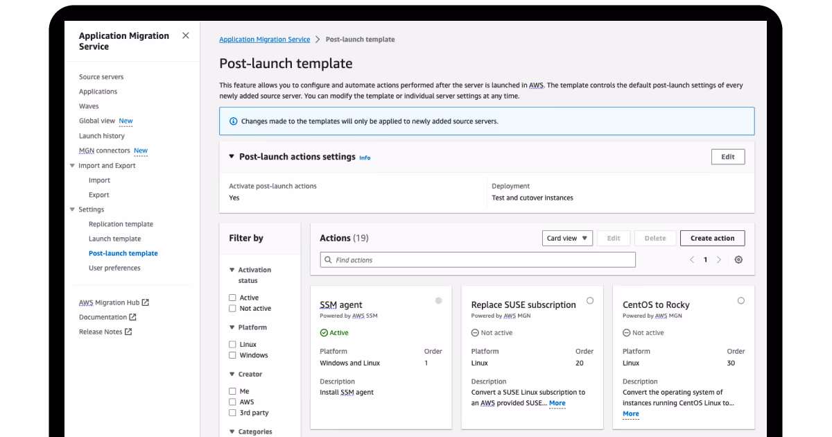Go to previous page of actions
Viewport: 832px width, 437px height.
[691, 259]
